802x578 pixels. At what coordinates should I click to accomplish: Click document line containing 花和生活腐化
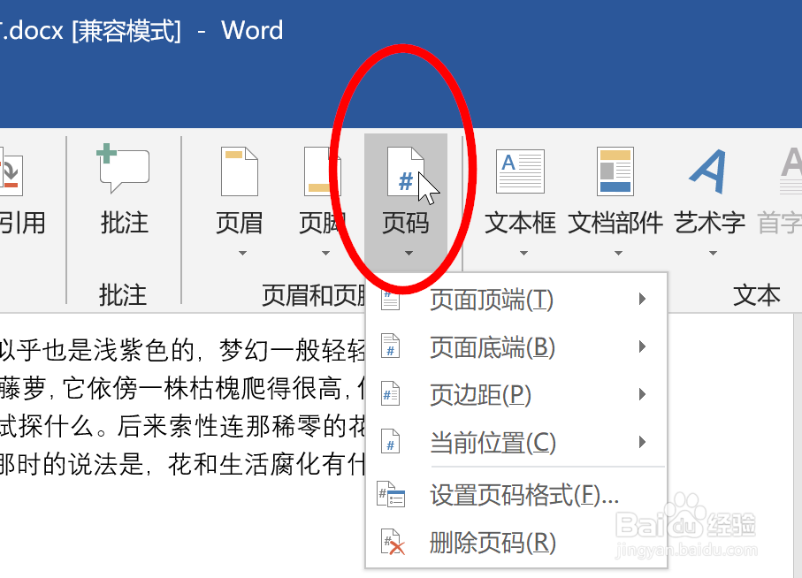coord(183,465)
